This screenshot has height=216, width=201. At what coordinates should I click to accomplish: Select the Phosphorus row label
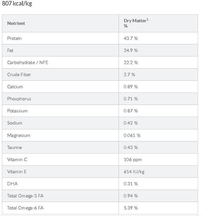19,99
